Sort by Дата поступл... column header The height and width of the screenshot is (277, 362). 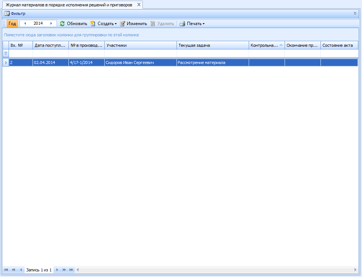click(x=50, y=45)
